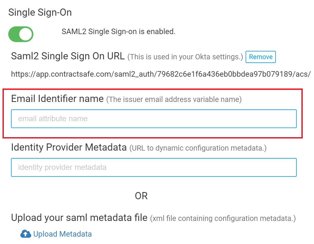
Task: Toggle the SAML2 Single Sign-on switch
Action: (x=21, y=34)
